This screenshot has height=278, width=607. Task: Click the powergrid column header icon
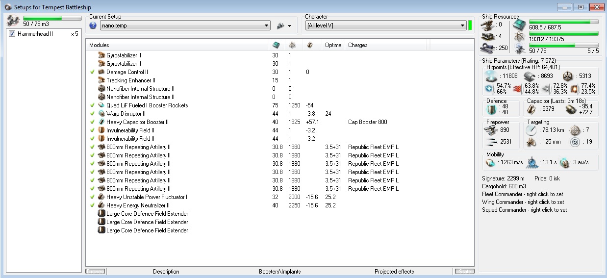(x=292, y=45)
